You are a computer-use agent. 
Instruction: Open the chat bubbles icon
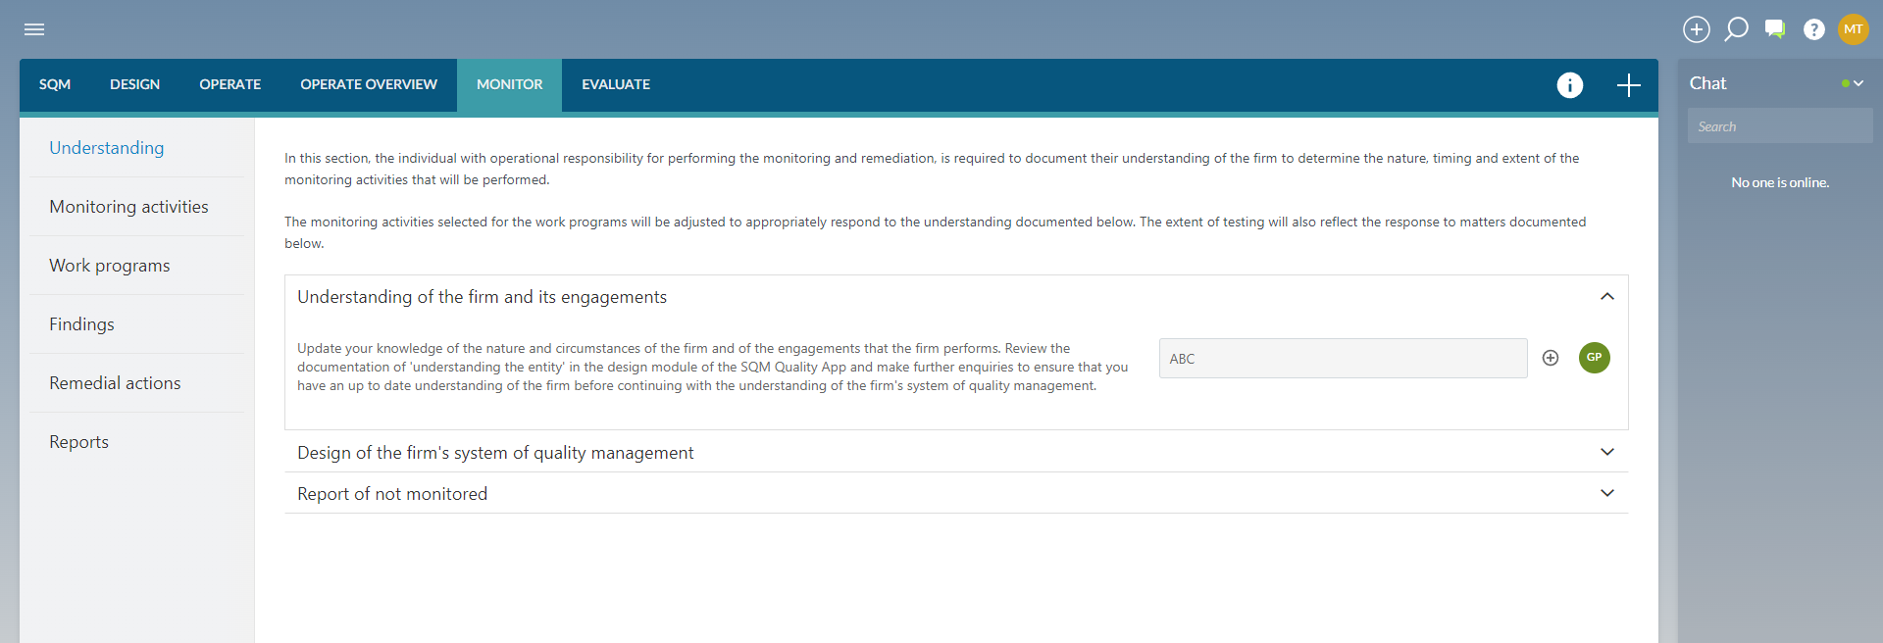[1774, 29]
